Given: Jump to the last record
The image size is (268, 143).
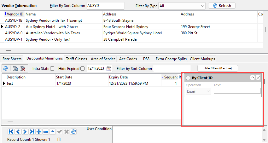Looking at the screenshot, I should pos(32,132).
